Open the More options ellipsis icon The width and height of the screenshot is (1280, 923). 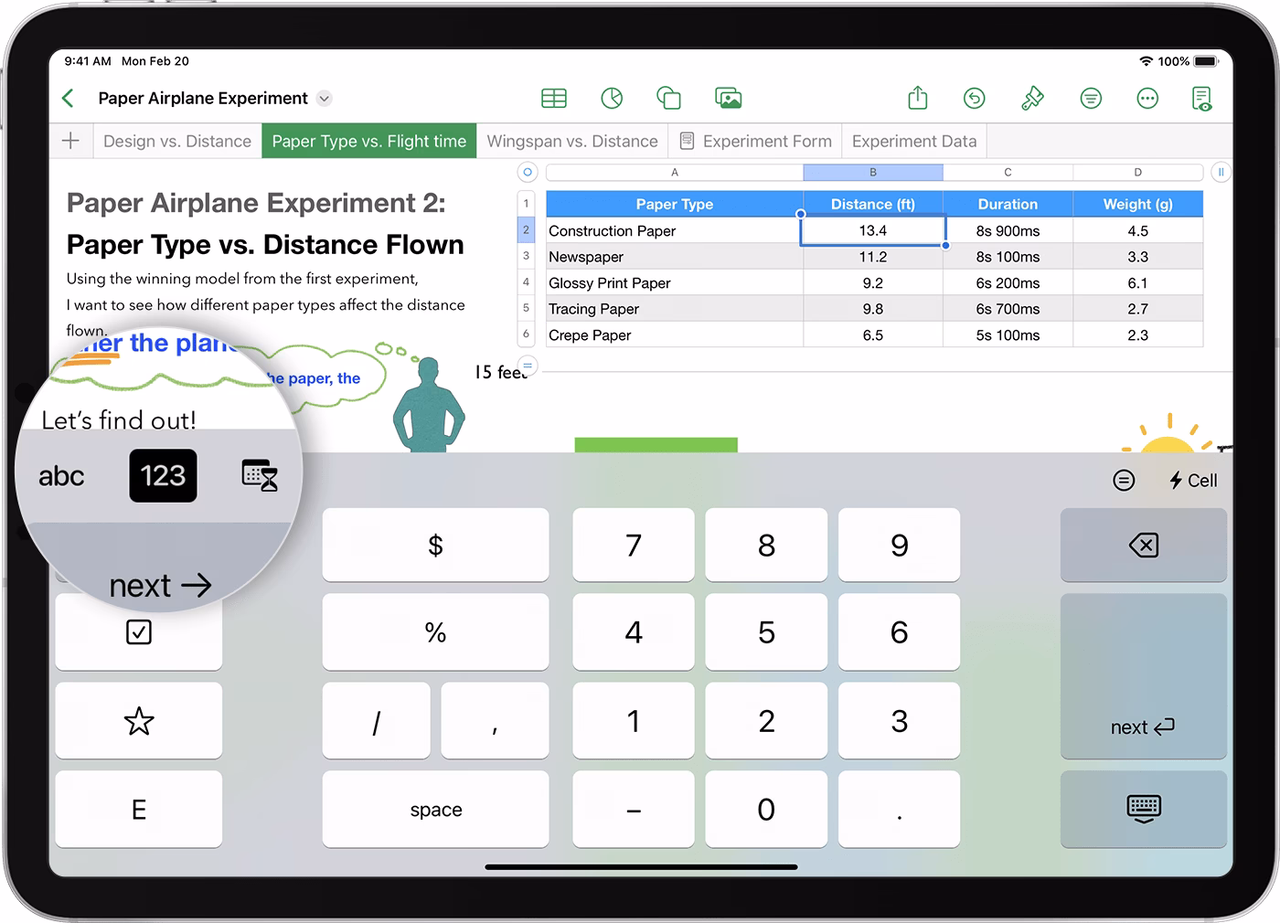pos(1147,98)
